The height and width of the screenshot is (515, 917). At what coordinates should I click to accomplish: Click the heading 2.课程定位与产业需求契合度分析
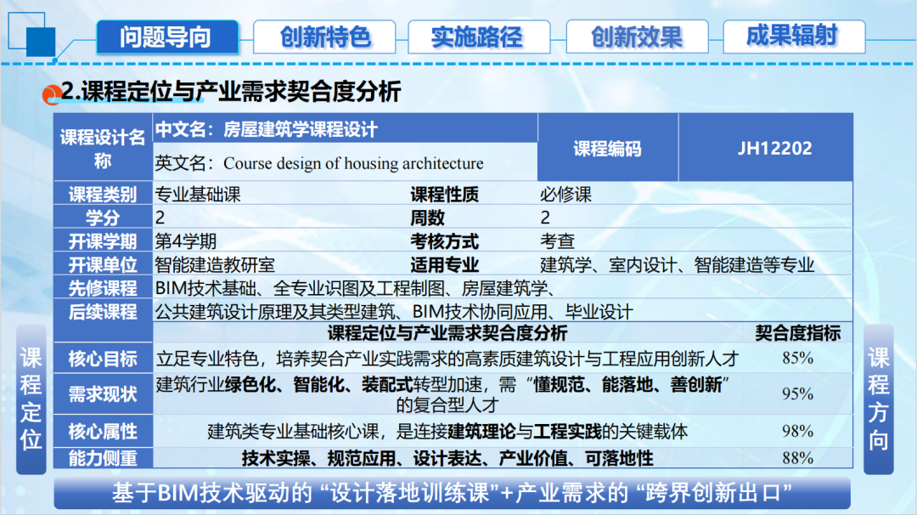coord(231,92)
